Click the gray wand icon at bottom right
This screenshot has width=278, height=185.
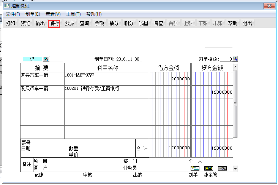click(x=222, y=168)
